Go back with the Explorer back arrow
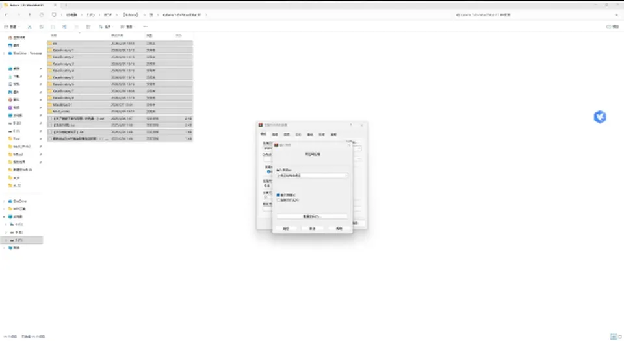 coord(6,15)
